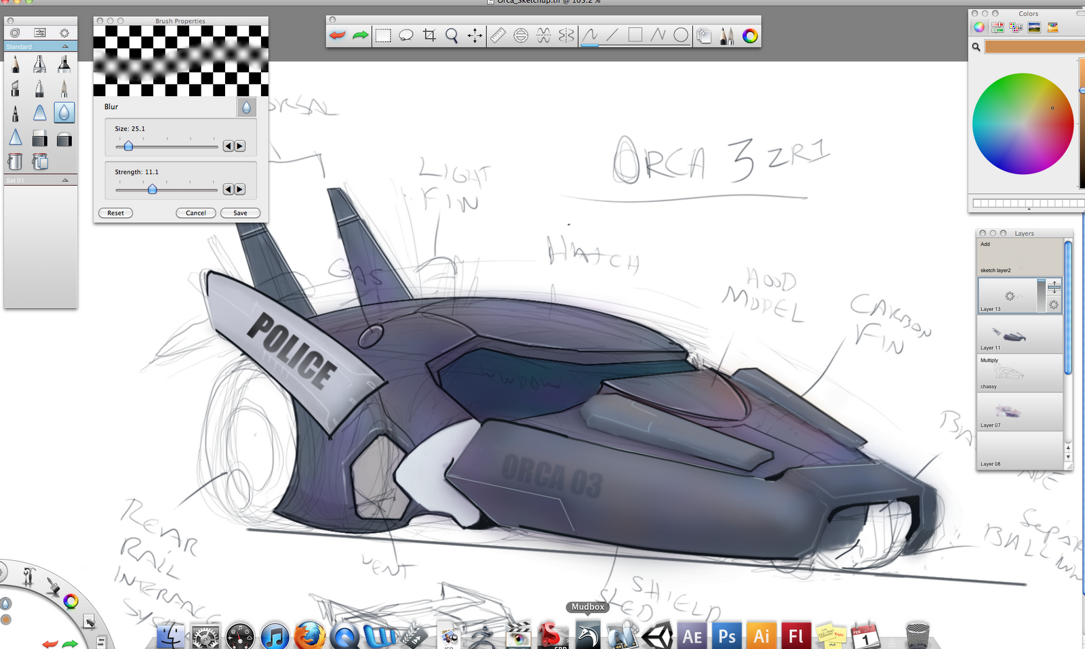This screenshot has width=1085, height=649.
Task: Select the Flood fill bucket
Action: [x=16, y=161]
